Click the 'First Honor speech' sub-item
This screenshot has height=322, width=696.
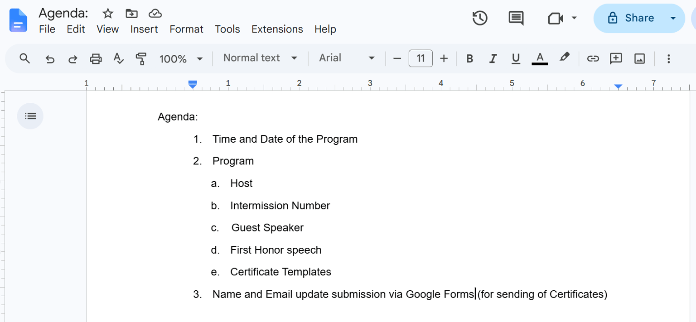[275, 250]
